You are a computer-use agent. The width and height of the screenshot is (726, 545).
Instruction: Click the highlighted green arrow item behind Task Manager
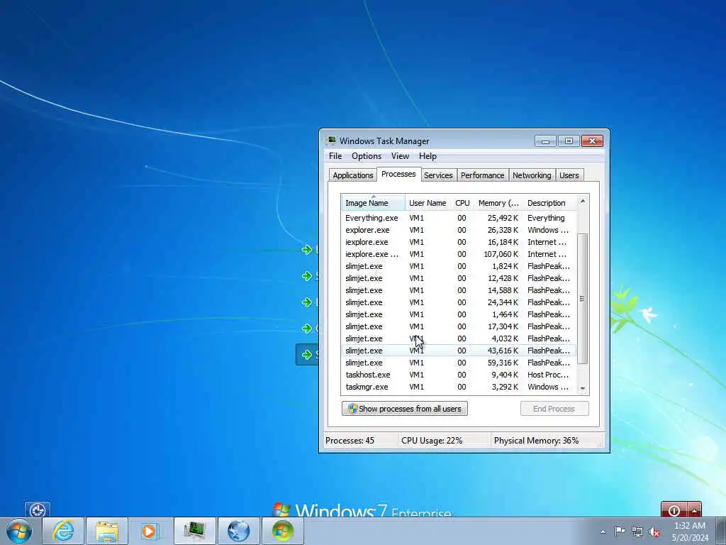click(x=307, y=355)
